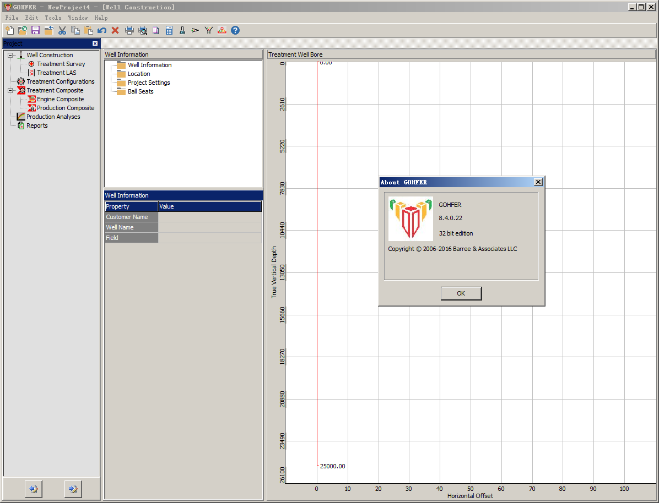Screen dimensions: 659x503
Task: Click the Y-shaped toolbar icon
Action: click(209, 30)
